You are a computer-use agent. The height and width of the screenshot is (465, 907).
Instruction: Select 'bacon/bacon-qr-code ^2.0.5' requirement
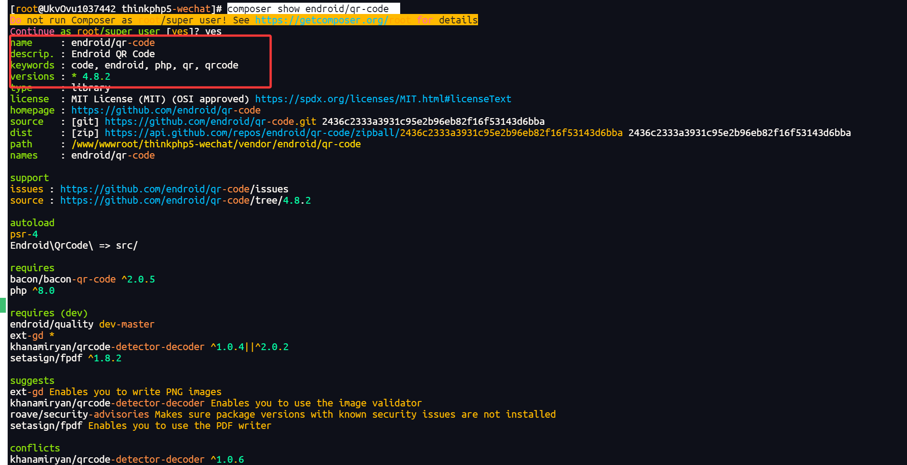click(82, 279)
